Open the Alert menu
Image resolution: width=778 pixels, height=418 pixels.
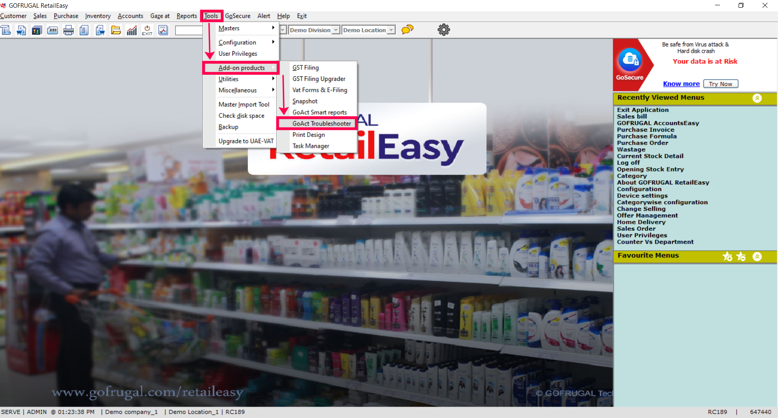[x=264, y=16]
